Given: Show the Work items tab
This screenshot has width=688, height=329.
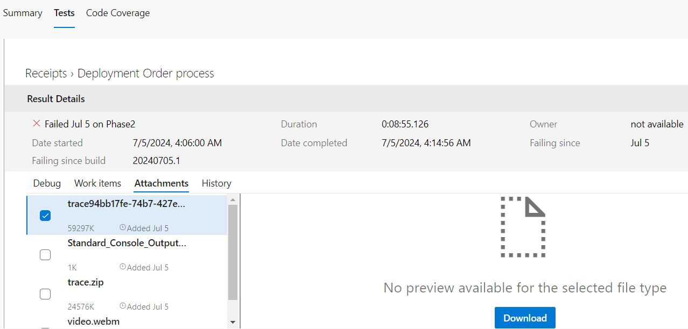Looking at the screenshot, I should 97,183.
